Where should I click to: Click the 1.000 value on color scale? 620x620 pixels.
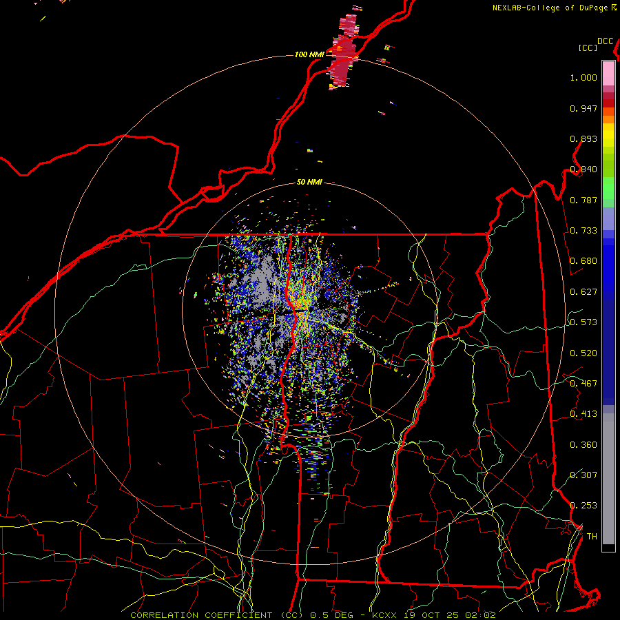(583, 77)
